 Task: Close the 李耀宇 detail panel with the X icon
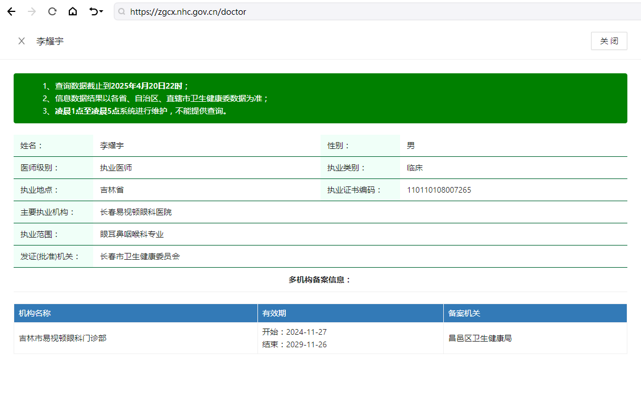click(22, 41)
